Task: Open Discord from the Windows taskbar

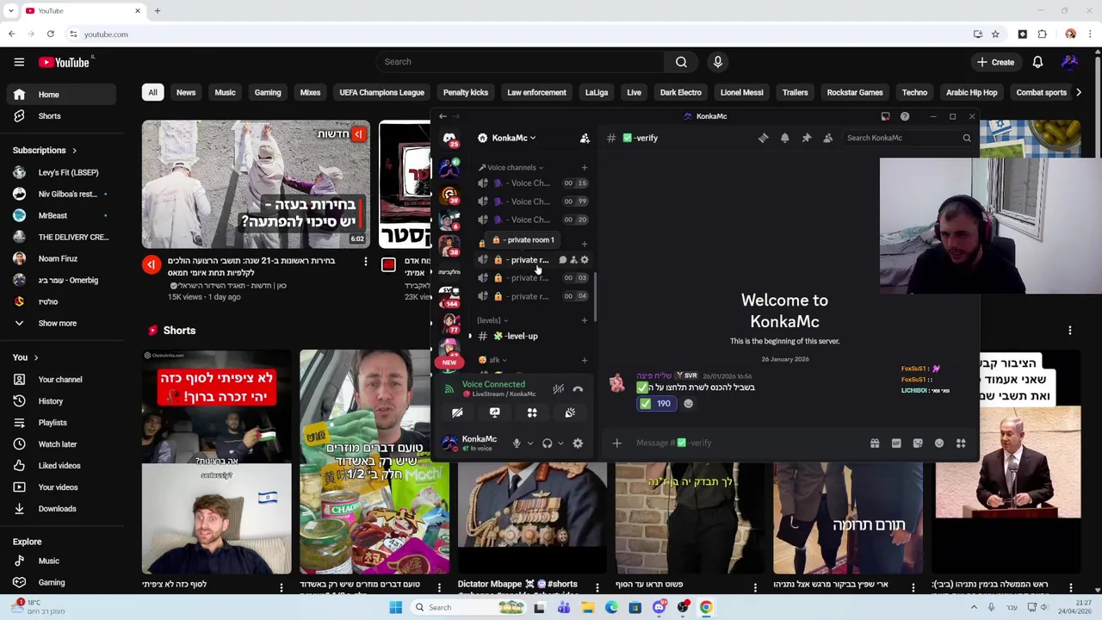Action: coord(659,607)
